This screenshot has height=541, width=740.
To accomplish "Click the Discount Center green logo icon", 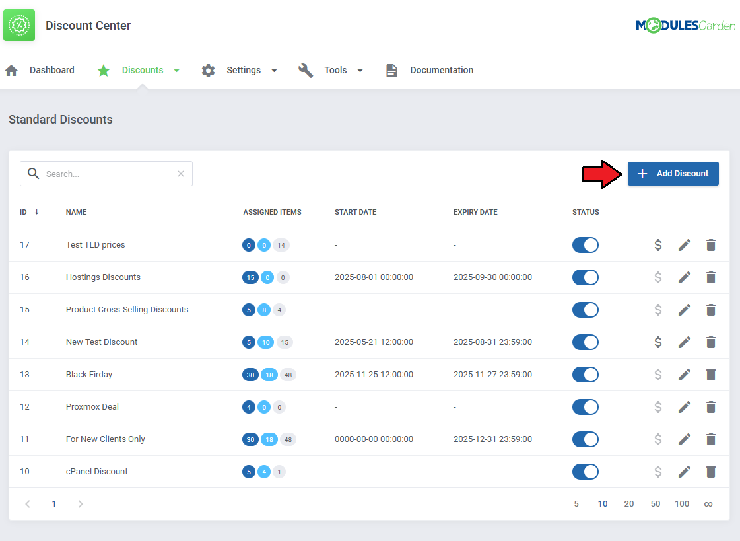I will pos(19,25).
